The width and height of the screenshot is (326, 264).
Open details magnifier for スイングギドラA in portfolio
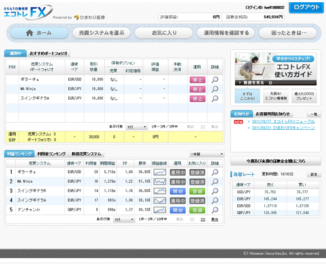[214, 98]
